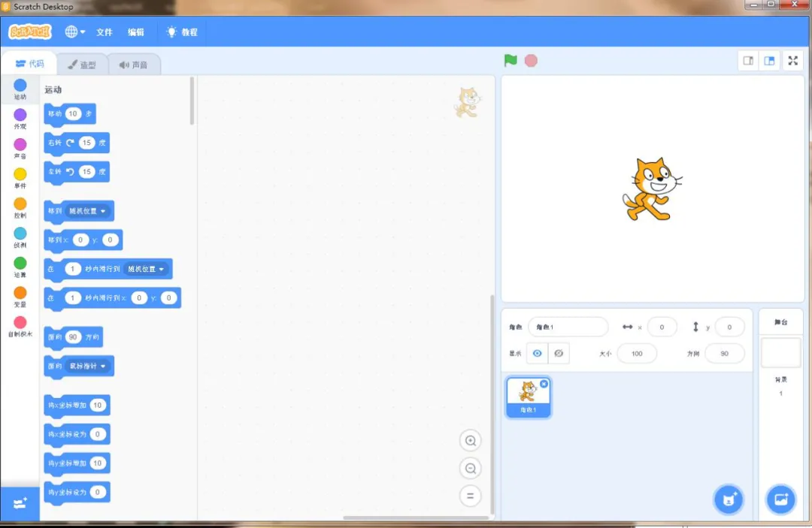Open 随机位置 dropdown in glide block
The width and height of the screenshot is (812, 528).
click(x=146, y=269)
